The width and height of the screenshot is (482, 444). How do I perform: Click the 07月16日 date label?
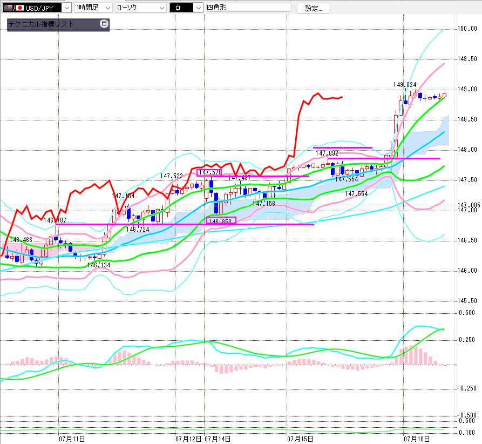tap(417, 439)
